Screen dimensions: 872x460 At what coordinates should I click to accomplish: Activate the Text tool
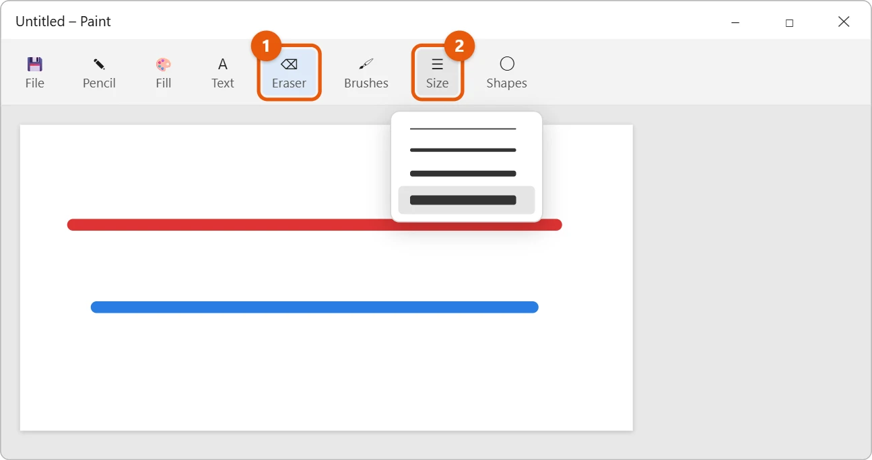tap(223, 73)
